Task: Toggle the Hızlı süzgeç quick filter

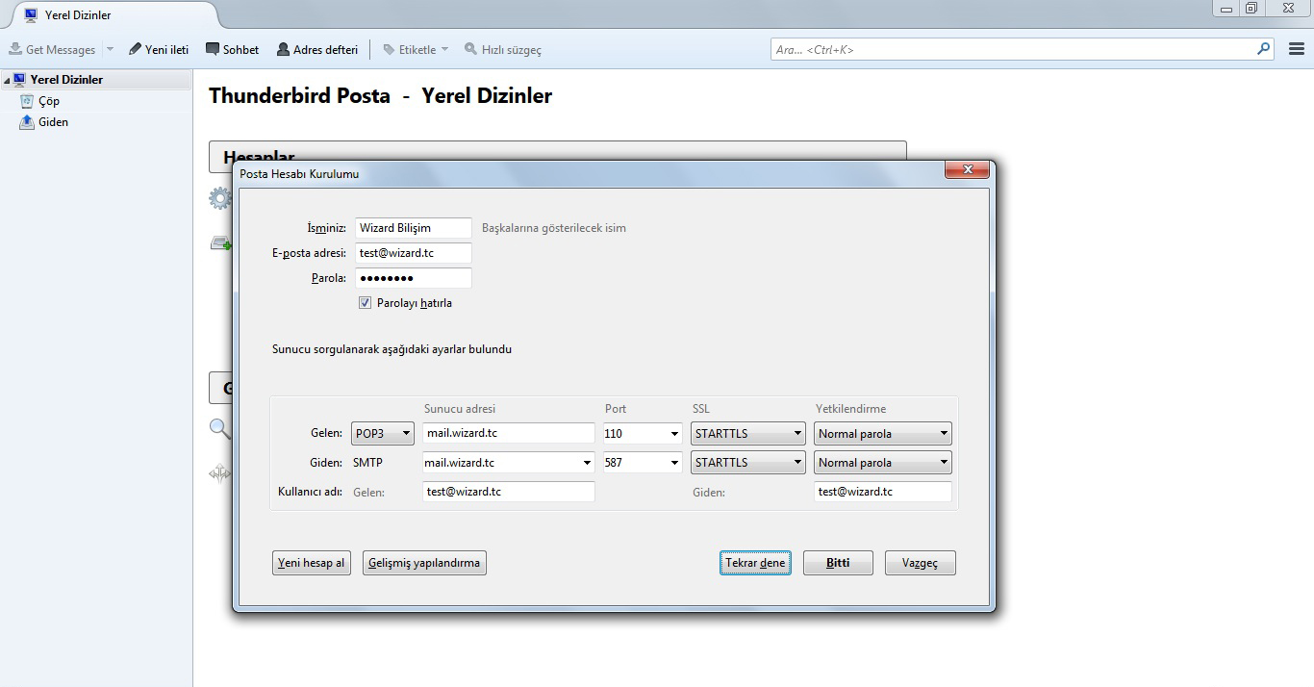Action: [x=503, y=49]
